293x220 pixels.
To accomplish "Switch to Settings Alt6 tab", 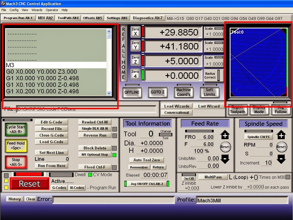I will 117,18.
